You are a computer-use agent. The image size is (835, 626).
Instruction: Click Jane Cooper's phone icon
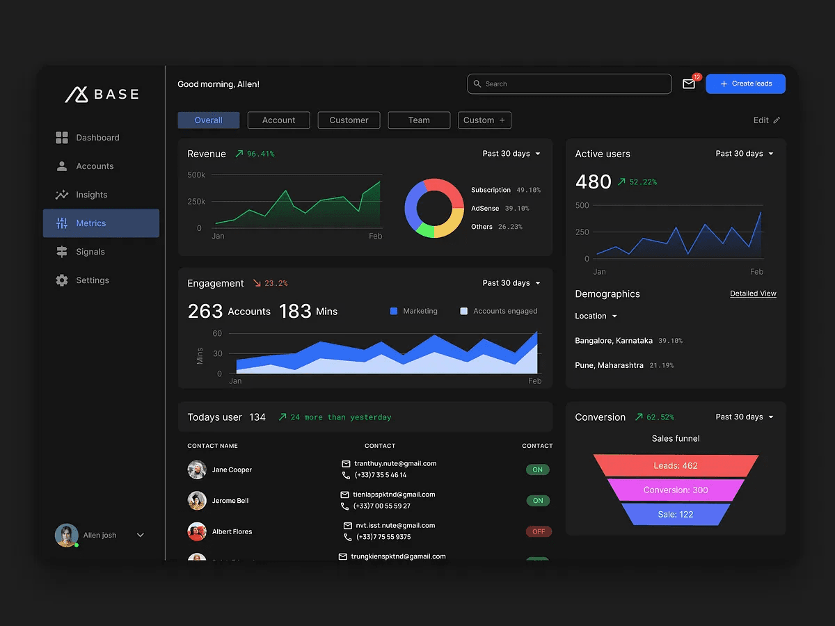[x=346, y=475]
